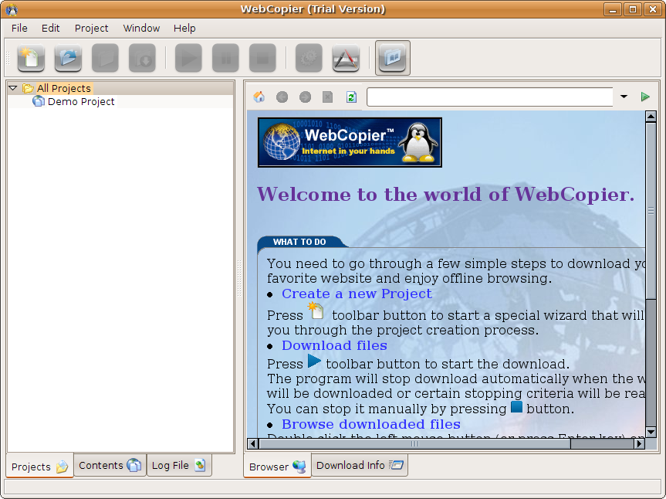Click the disabled download folder toolbar icon

[x=142, y=58]
